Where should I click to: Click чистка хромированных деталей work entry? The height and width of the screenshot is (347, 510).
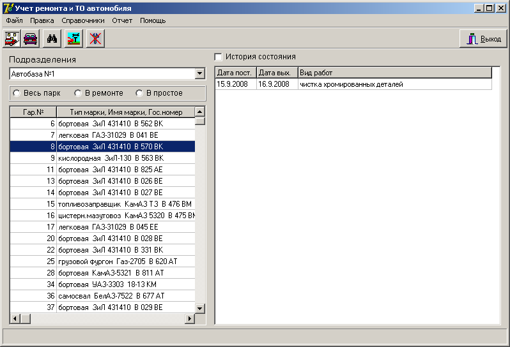(x=395, y=84)
